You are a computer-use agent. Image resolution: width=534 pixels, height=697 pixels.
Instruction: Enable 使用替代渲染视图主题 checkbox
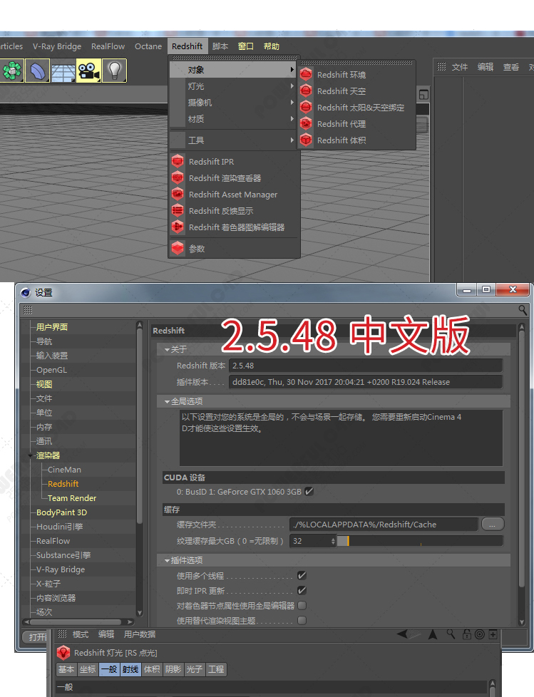click(x=302, y=620)
